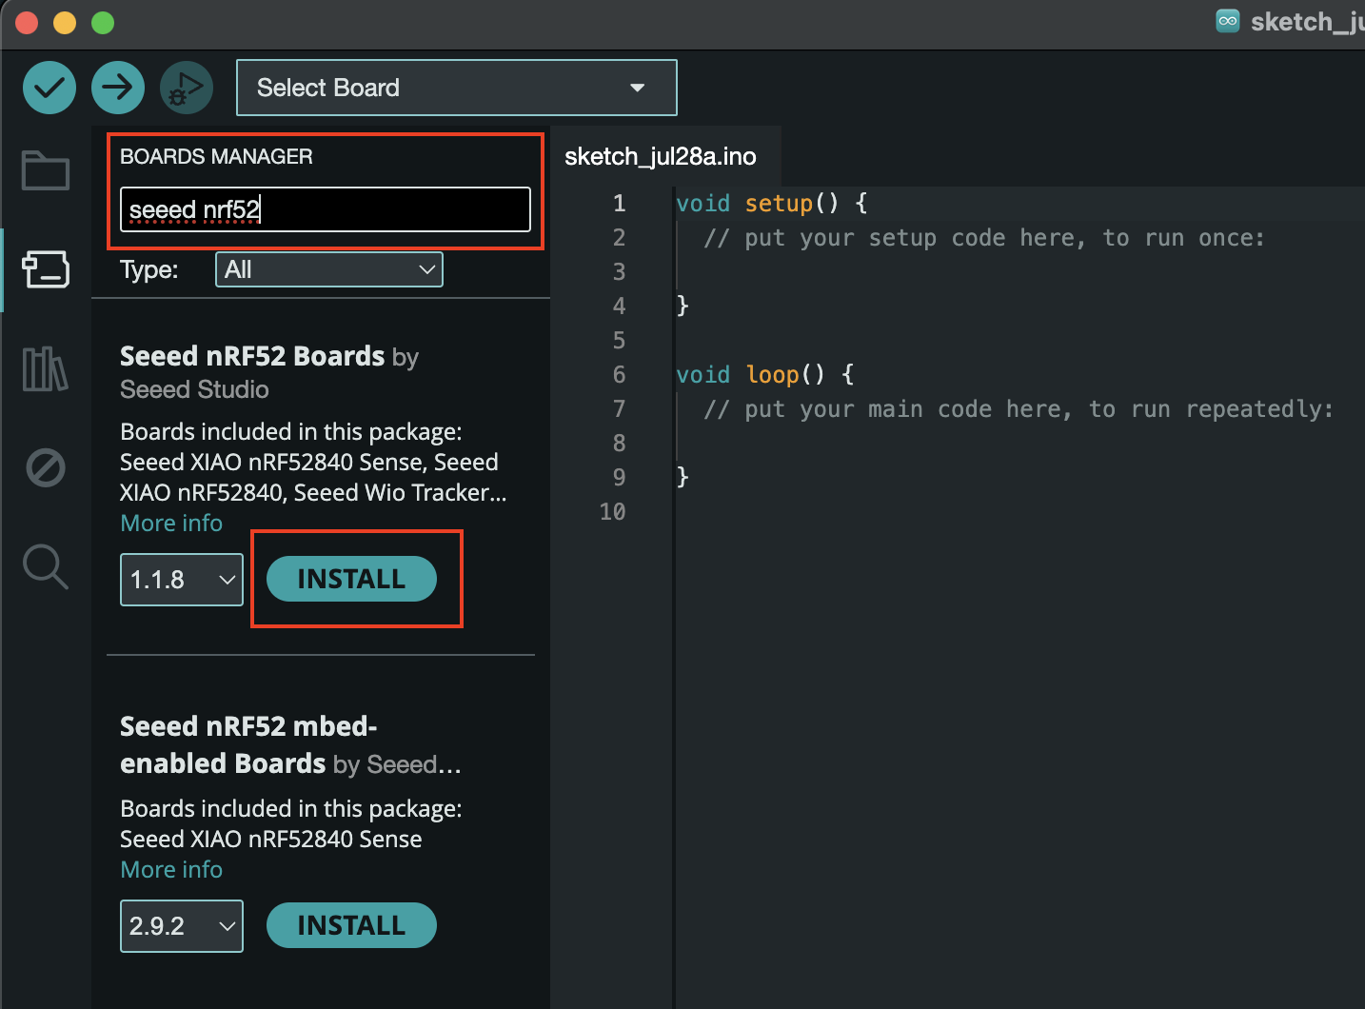The width and height of the screenshot is (1365, 1009).
Task: Install Seeed nRF52 Boards package
Action: [x=351, y=579]
